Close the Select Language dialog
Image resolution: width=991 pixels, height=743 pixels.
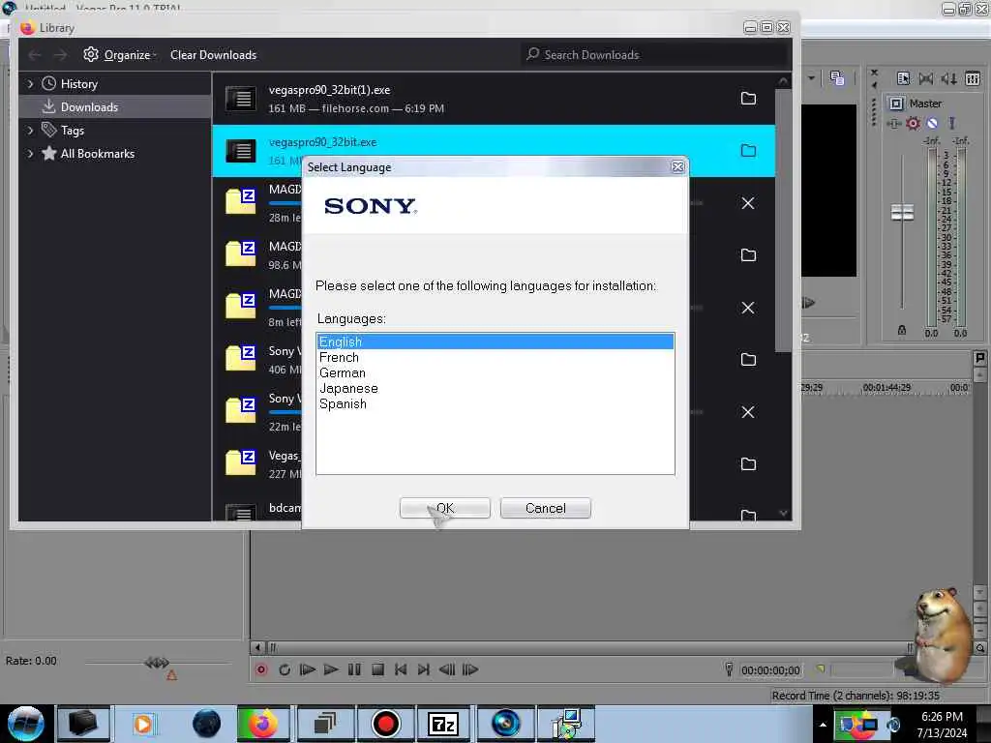click(x=677, y=166)
